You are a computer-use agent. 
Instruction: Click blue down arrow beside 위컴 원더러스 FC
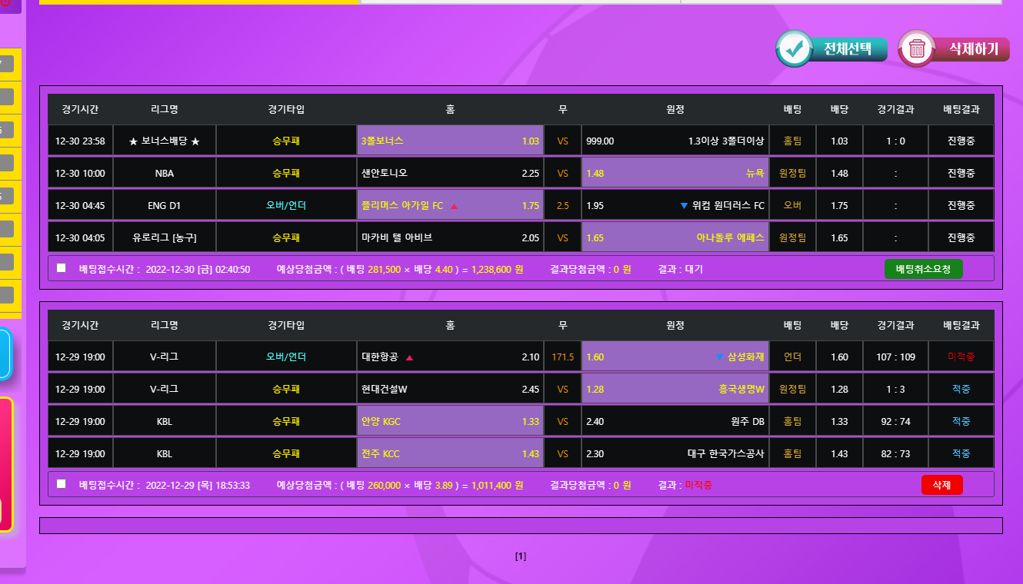pos(684,206)
